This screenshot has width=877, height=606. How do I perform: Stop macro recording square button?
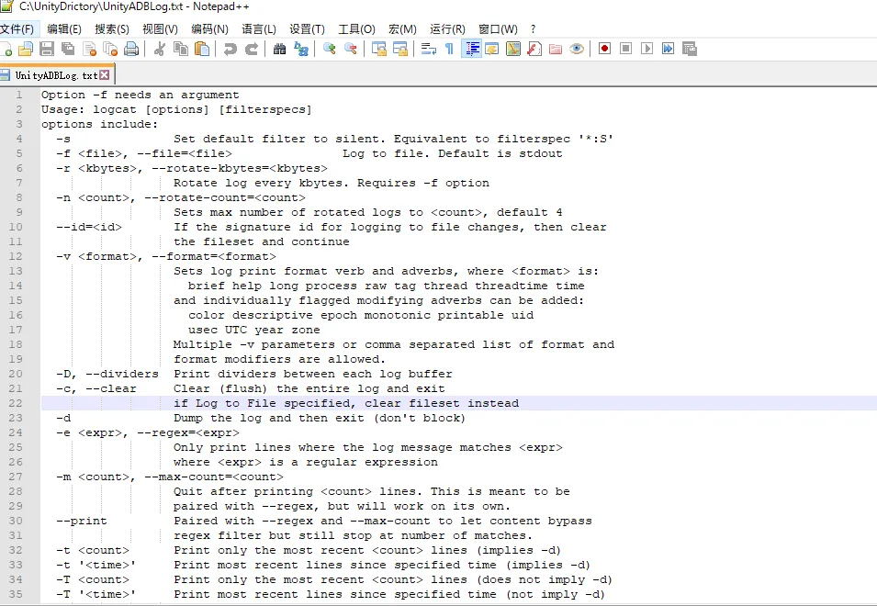click(x=626, y=49)
